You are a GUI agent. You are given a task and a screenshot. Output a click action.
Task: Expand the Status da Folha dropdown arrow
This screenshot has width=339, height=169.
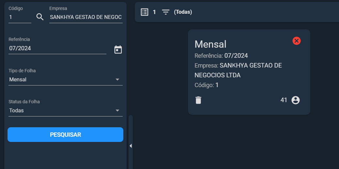point(117,110)
